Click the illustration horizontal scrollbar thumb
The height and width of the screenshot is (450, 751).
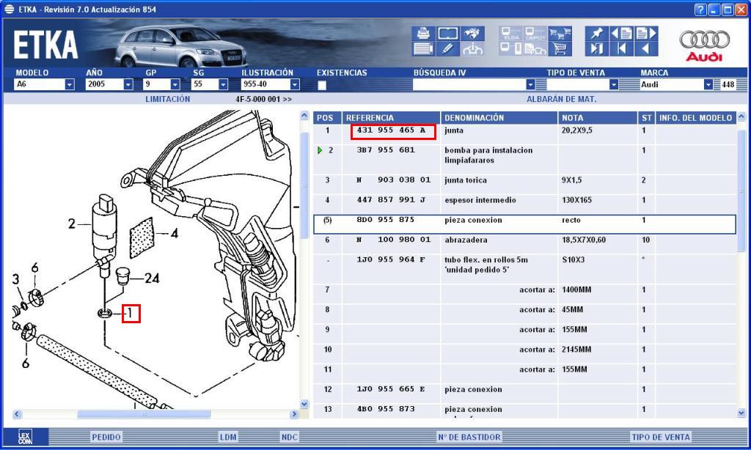tap(144, 414)
